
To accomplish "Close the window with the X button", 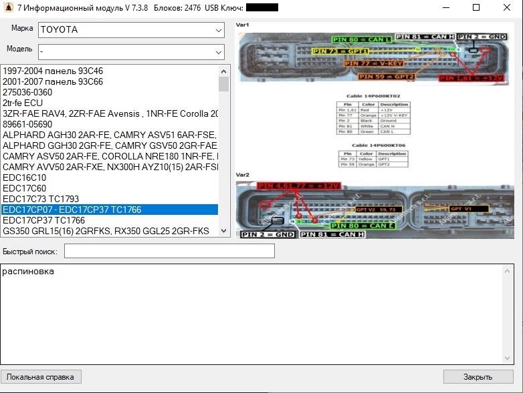I will (x=507, y=7).
